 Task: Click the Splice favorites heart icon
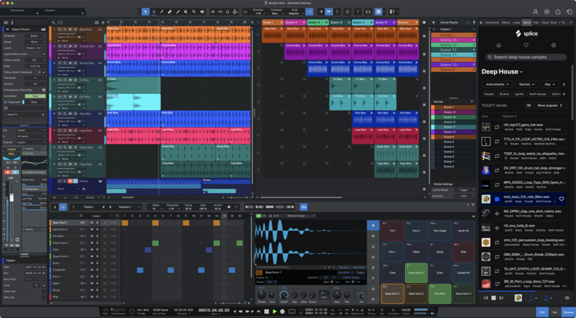pos(525,46)
